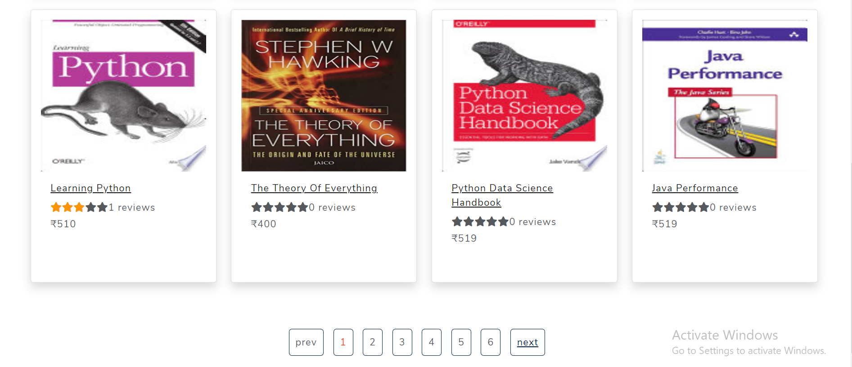Go to page 2 of results
The height and width of the screenshot is (367, 852).
coord(372,342)
